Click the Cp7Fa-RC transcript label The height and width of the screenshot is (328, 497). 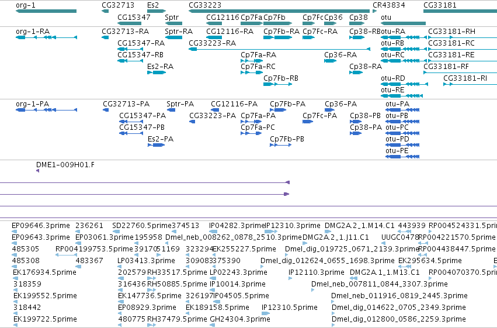point(258,67)
